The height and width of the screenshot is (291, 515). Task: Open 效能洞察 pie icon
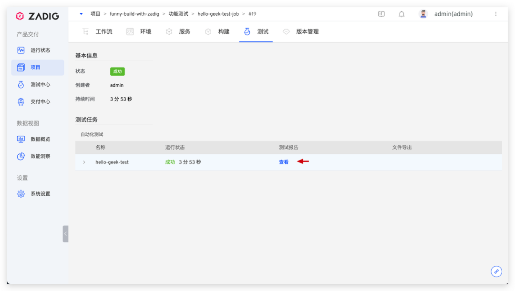click(x=21, y=156)
